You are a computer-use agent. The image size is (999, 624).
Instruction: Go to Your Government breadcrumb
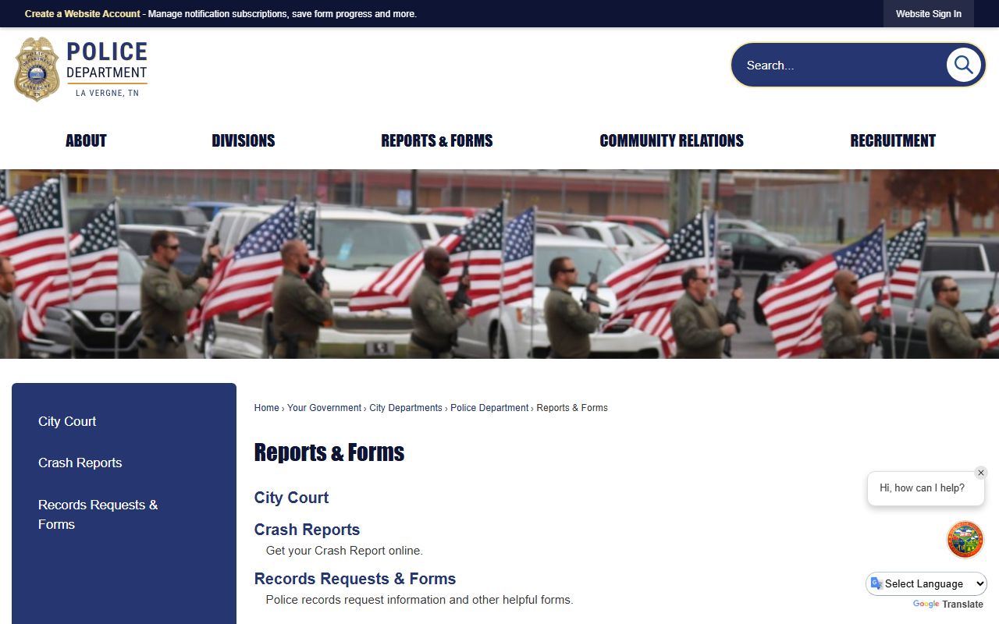point(324,408)
